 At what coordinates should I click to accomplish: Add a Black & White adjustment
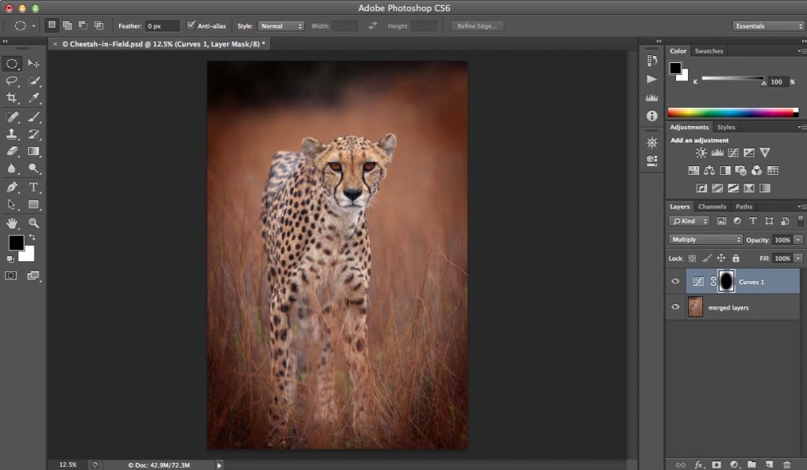[725, 170]
